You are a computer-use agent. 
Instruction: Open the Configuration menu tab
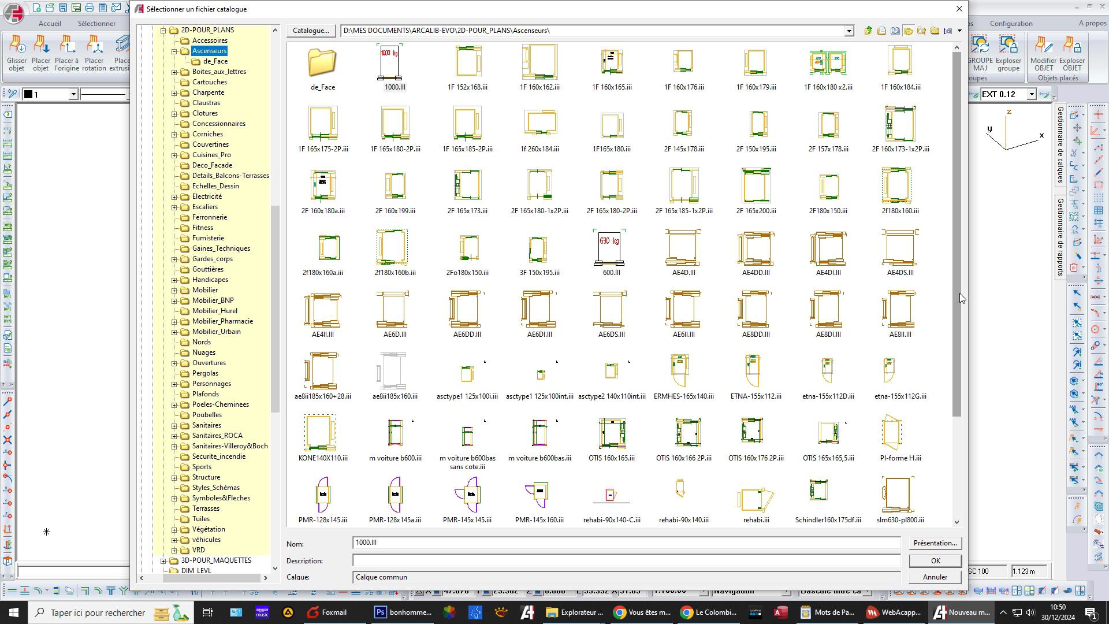(1011, 24)
